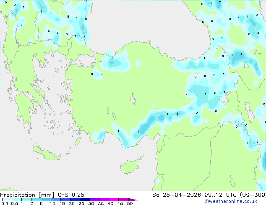The height and width of the screenshot is (205, 266).
Task: Pick the 30 mm purple legend swatch
Action: click(94, 200)
